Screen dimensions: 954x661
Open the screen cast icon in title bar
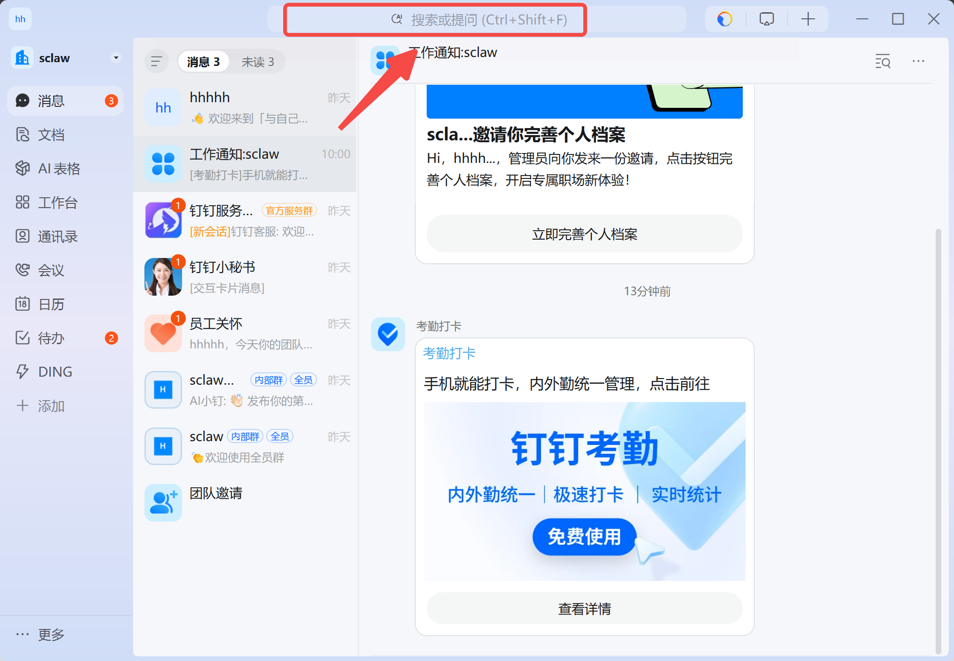[766, 19]
